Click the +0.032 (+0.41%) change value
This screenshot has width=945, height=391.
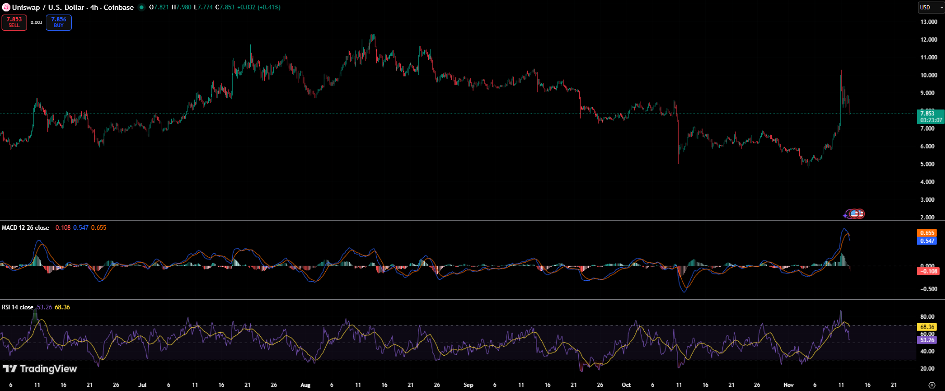(259, 7)
